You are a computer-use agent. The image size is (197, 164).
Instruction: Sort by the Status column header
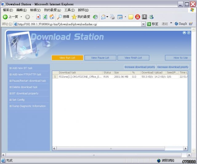click(x=108, y=72)
